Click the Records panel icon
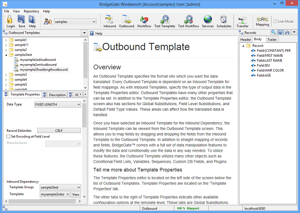 click(x=241, y=33)
